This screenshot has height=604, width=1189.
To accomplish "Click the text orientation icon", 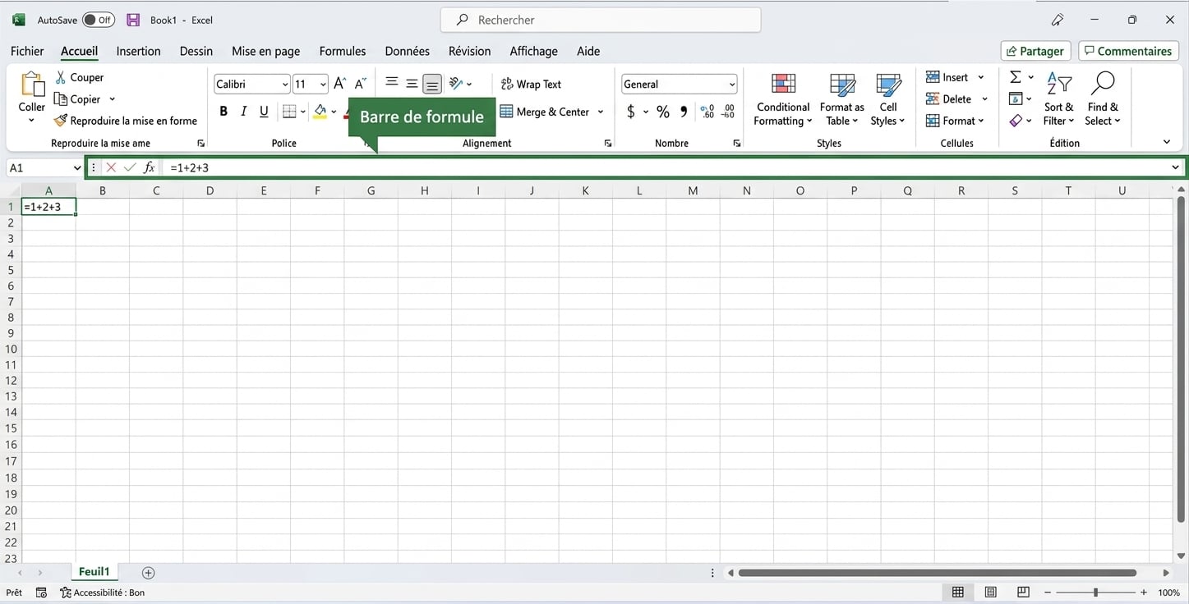I will pos(456,83).
